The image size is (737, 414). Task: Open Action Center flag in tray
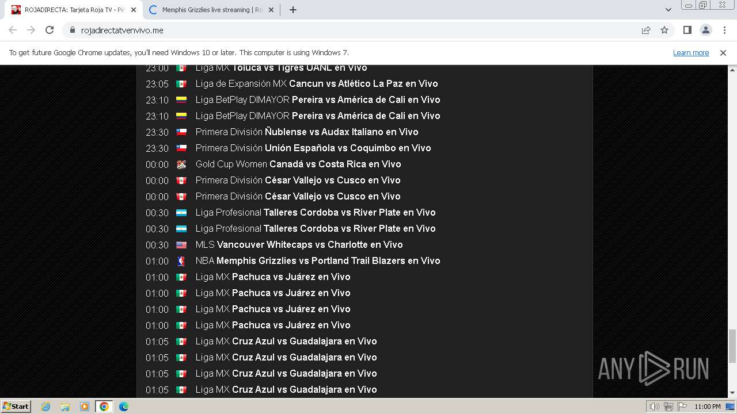(682, 407)
